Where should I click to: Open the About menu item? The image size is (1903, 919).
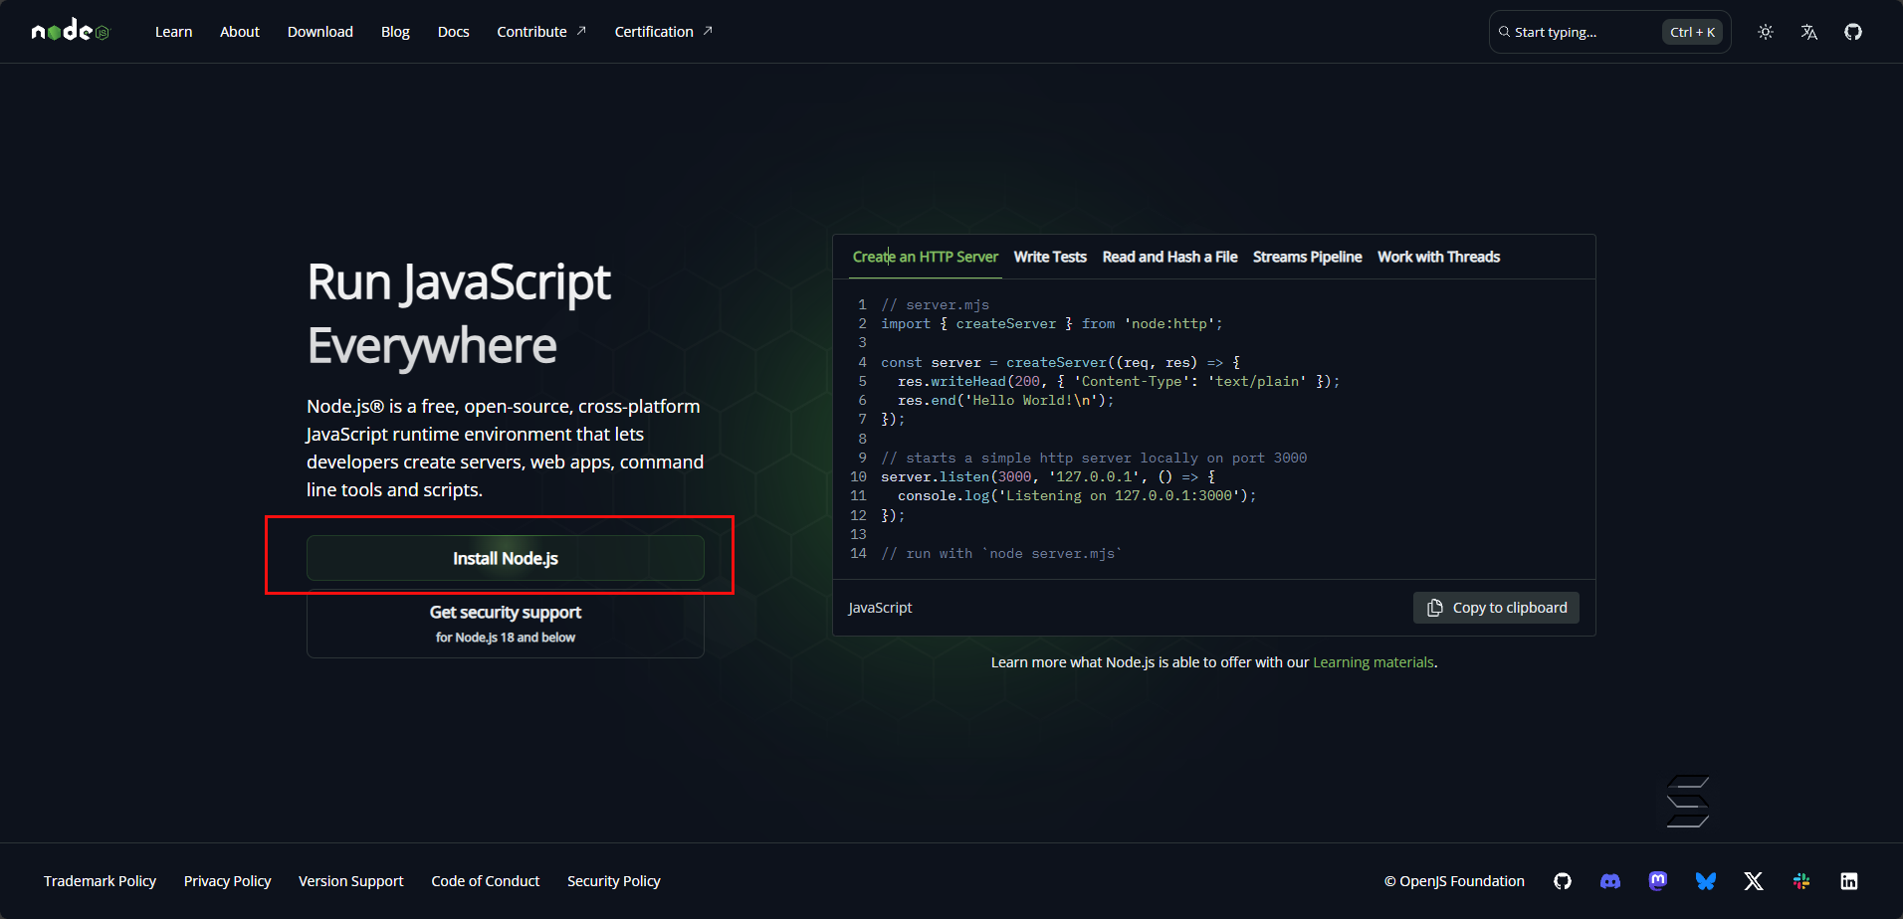pyautogui.click(x=240, y=32)
